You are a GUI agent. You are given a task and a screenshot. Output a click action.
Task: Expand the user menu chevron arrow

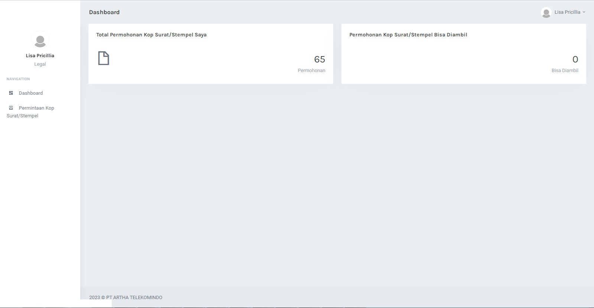point(584,12)
